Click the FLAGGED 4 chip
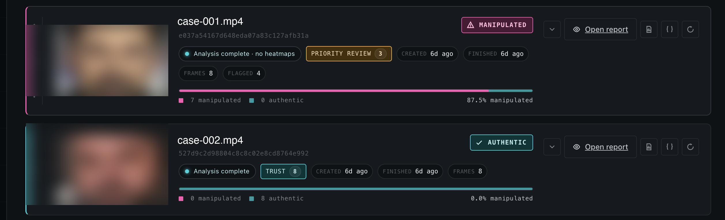The height and width of the screenshot is (220, 725). point(244,73)
